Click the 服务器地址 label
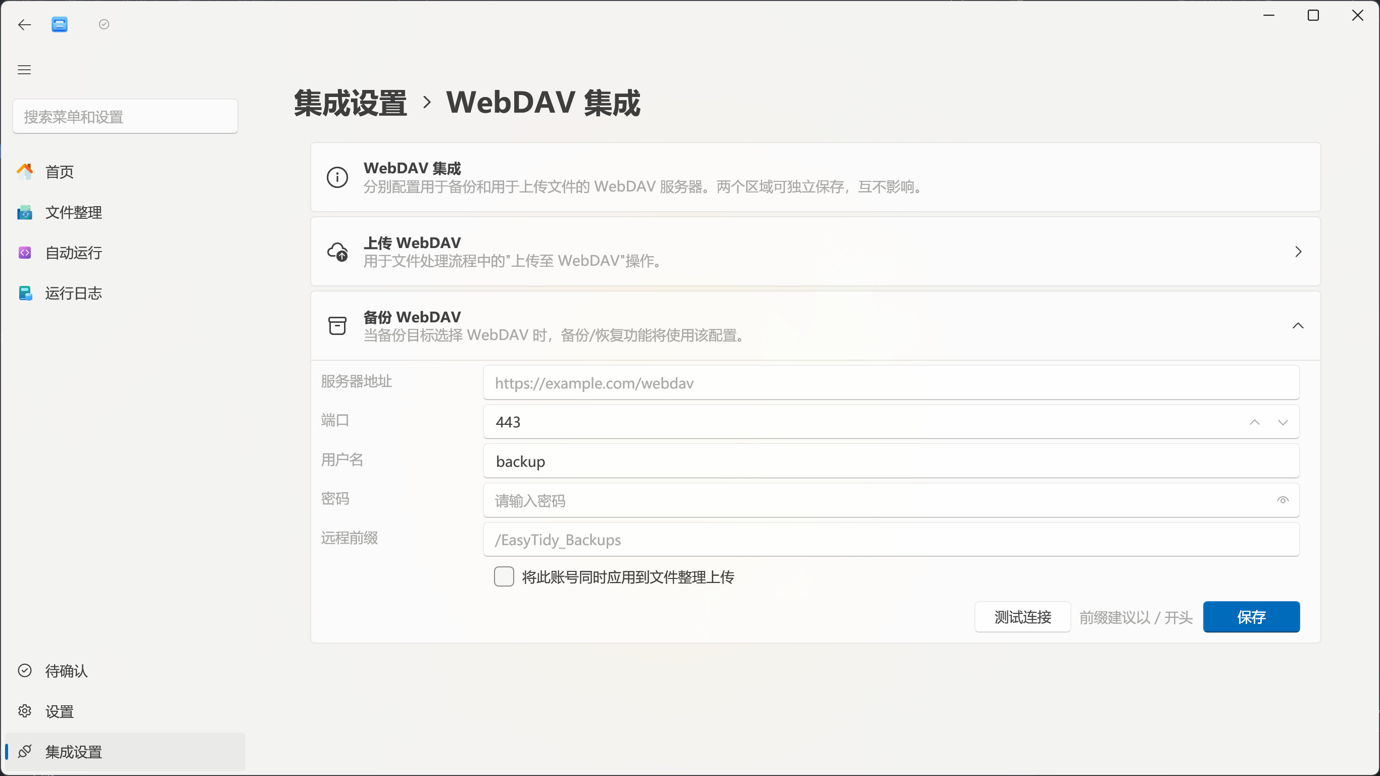 point(356,381)
